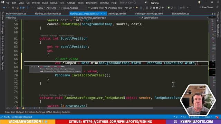Switch to FishingLocationPage.xaml tab
Image resolution: width=221 pixels, height=124 pixels.
point(149,14)
